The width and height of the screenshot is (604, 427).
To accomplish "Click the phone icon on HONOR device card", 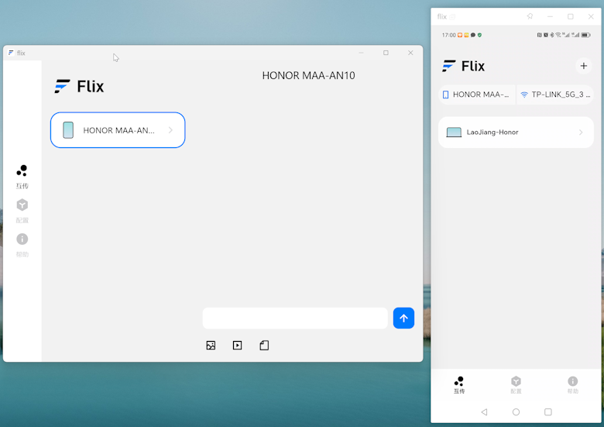I will 68,130.
